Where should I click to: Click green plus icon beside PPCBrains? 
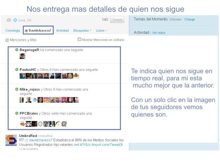[x=17, y=113]
